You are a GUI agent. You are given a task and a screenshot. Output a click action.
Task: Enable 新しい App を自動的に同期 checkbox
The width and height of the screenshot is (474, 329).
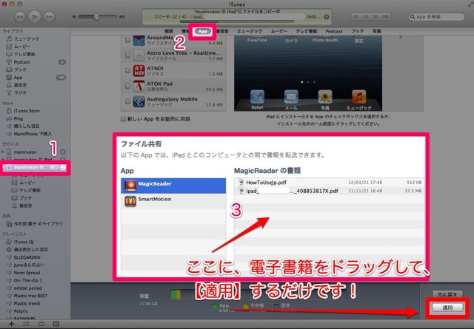[x=123, y=119]
